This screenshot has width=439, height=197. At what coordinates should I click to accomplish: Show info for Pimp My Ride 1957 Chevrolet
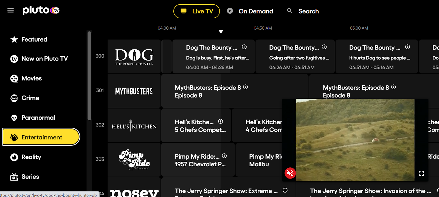(x=224, y=156)
